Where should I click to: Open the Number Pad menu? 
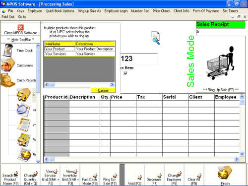(x=140, y=11)
